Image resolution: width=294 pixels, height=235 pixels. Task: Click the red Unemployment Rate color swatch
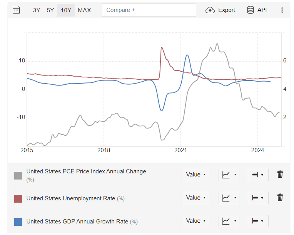coord(18,199)
